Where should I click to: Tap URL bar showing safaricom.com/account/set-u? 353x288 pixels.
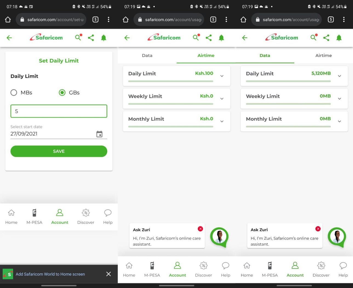click(x=51, y=19)
